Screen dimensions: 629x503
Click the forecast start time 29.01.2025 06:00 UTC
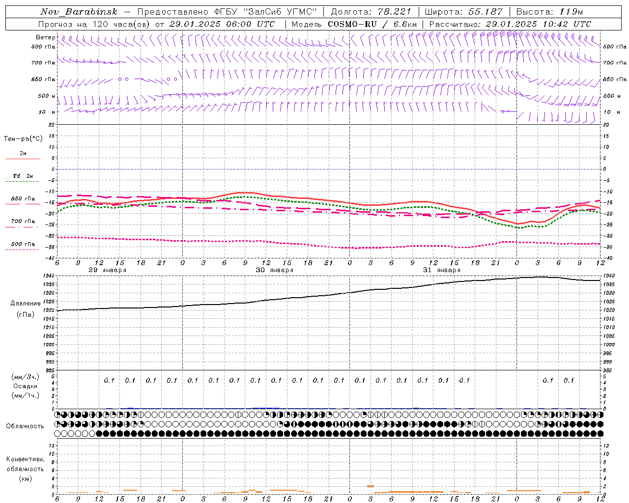[222, 24]
